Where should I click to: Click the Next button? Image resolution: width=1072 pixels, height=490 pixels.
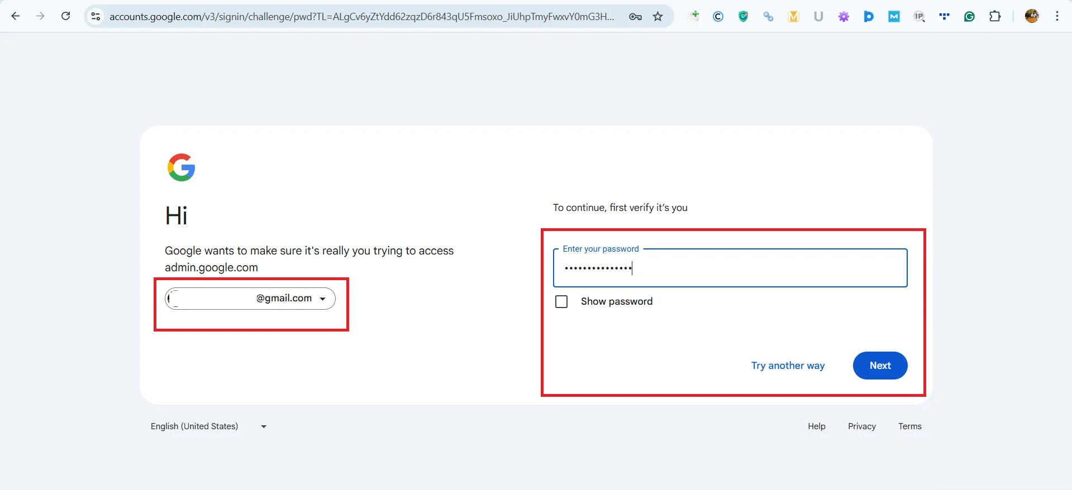(880, 366)
